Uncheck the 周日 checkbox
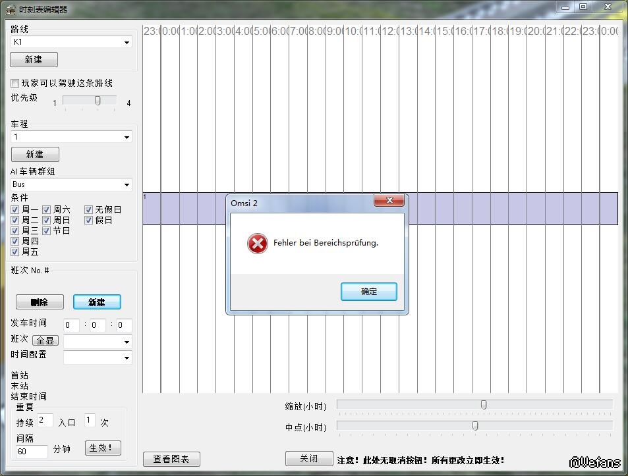This screenshot has height=476, width=628. click(x=47, y=220)
